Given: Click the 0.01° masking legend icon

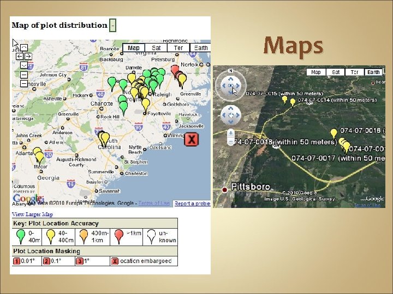Looking at the screenshot, I should click(16, 261).
